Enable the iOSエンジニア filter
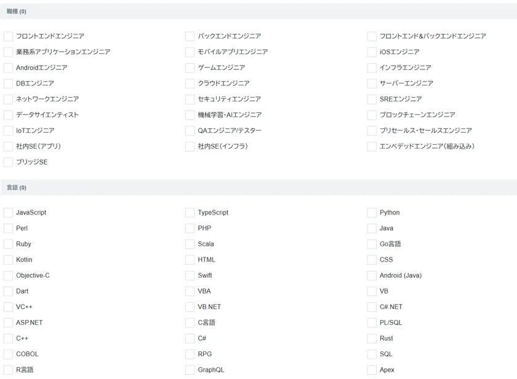This screenshot has height=379, width=517. coord(372,52)
